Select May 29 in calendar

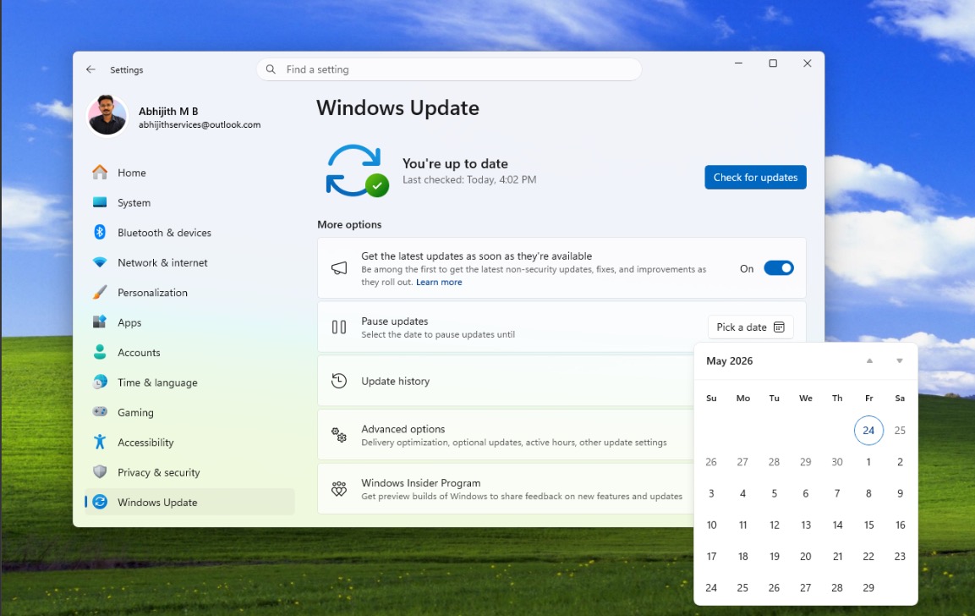coord(868,587)
